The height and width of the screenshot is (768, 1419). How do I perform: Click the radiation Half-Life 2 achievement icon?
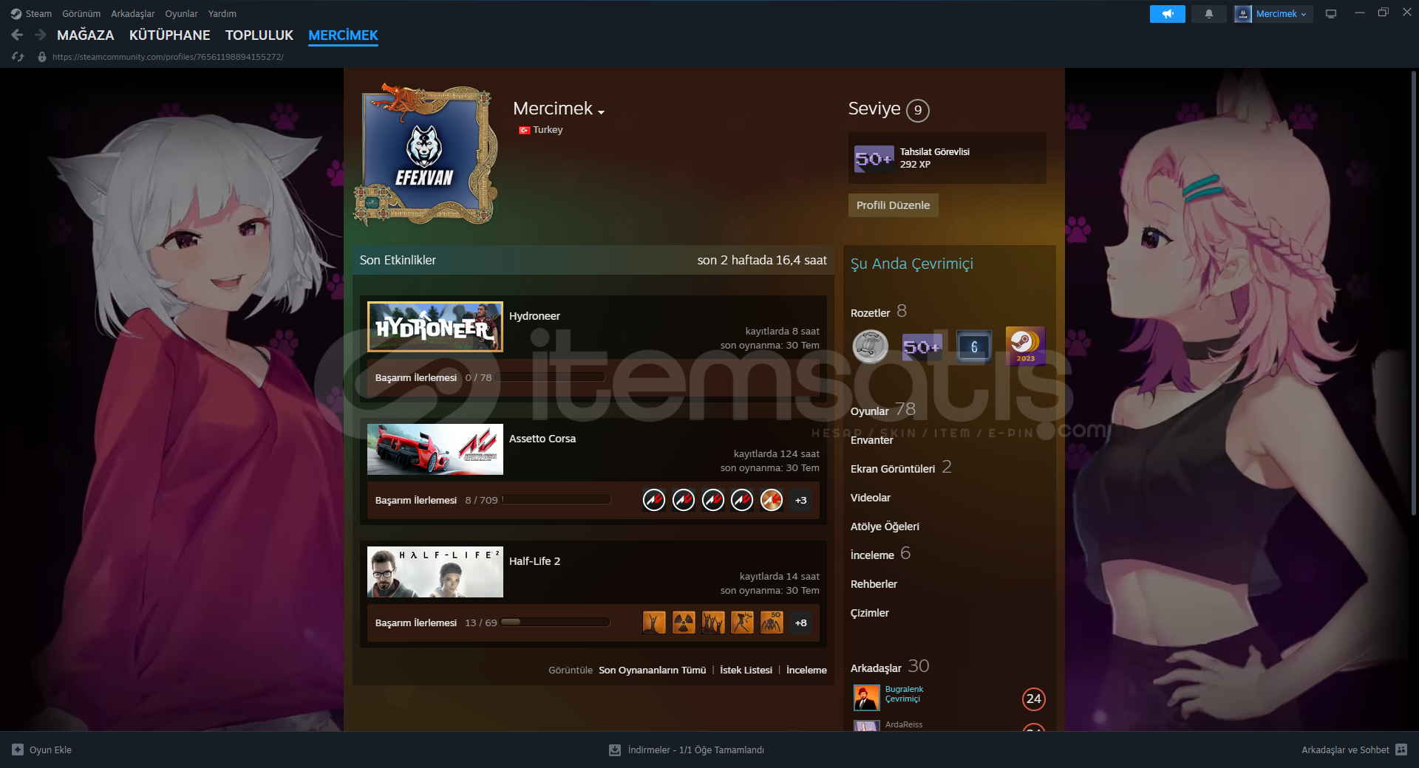click(x=684, y=623)
